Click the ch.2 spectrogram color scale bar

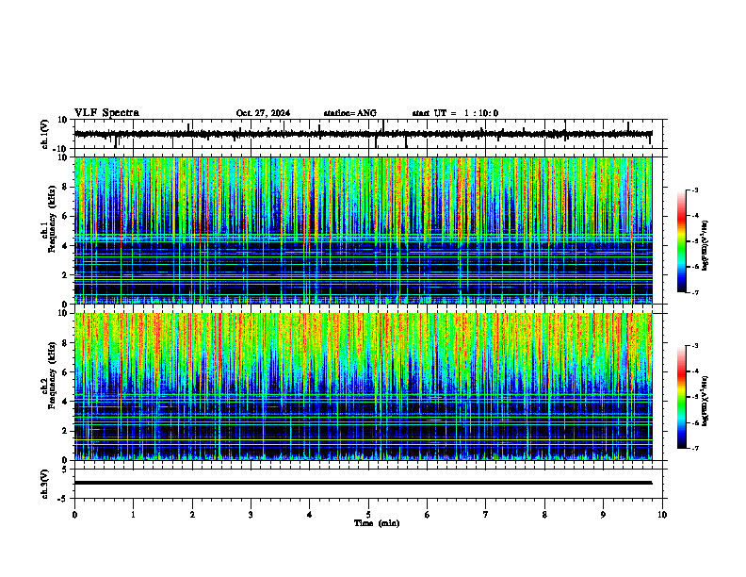[682, 397]
